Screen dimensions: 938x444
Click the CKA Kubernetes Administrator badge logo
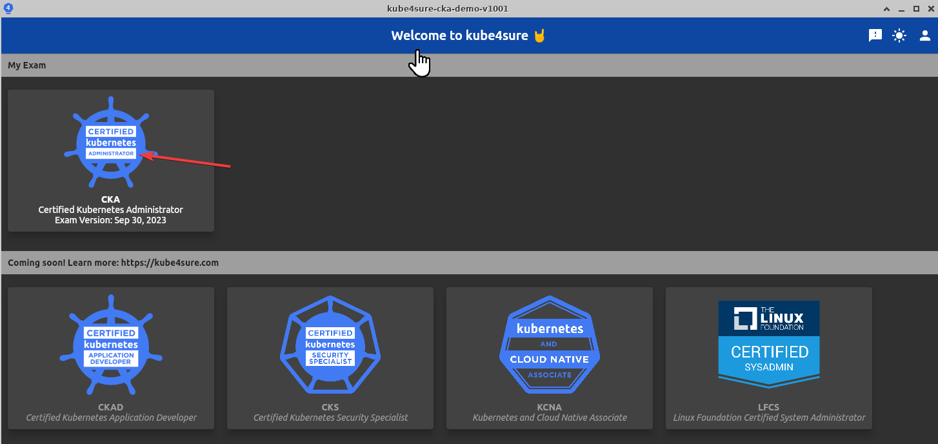pyautogui.click(x=111, y=143)
